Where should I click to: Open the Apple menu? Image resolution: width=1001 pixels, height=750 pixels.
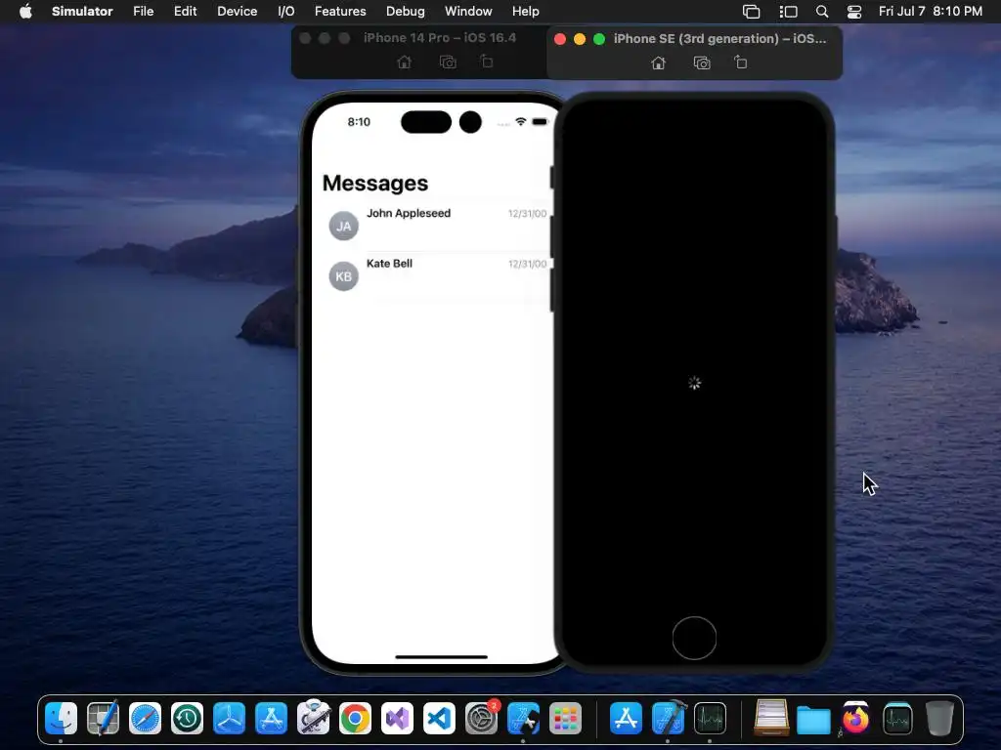coord(25,12)
